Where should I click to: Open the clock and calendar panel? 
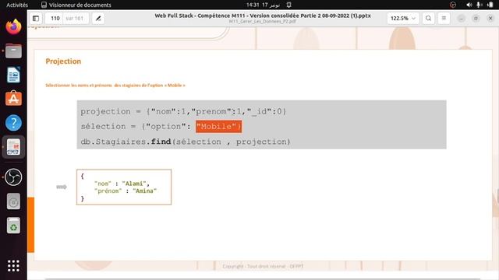pos(263,5)
